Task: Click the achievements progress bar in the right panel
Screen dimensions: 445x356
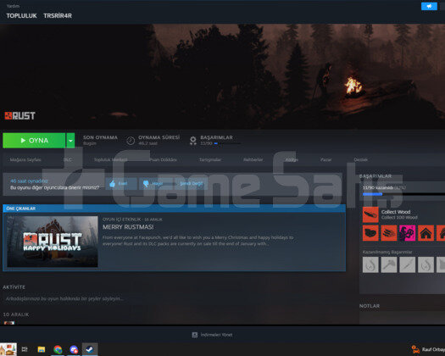Action: [x=403, y=194]
